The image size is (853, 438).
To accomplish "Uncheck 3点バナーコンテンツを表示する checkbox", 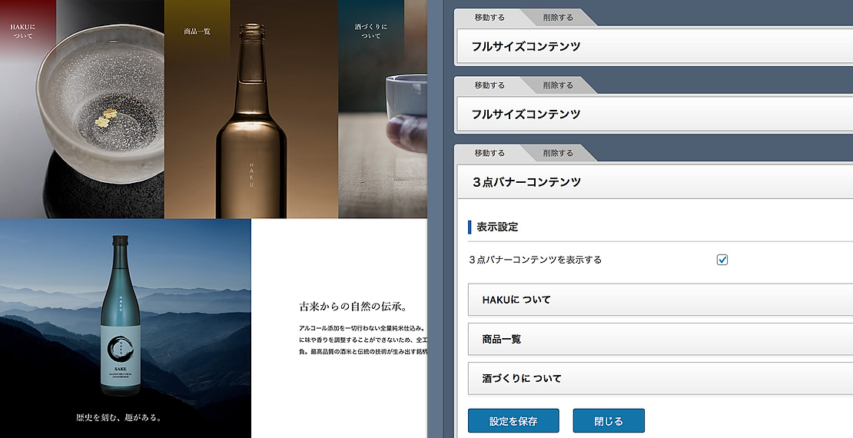I will tap(722, 260).
